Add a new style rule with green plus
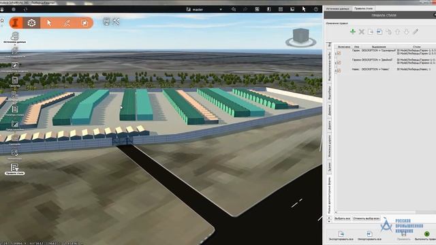This screenshot has width=436, height=245. point(353,32)
